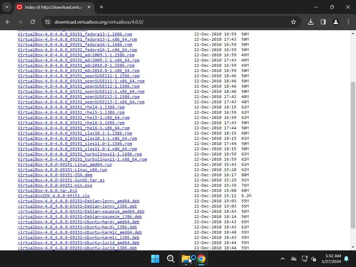Viewport: 356px width, 267px height.
Task: Click the 80M size for OSX.dmg
Action: pos(245,175)
